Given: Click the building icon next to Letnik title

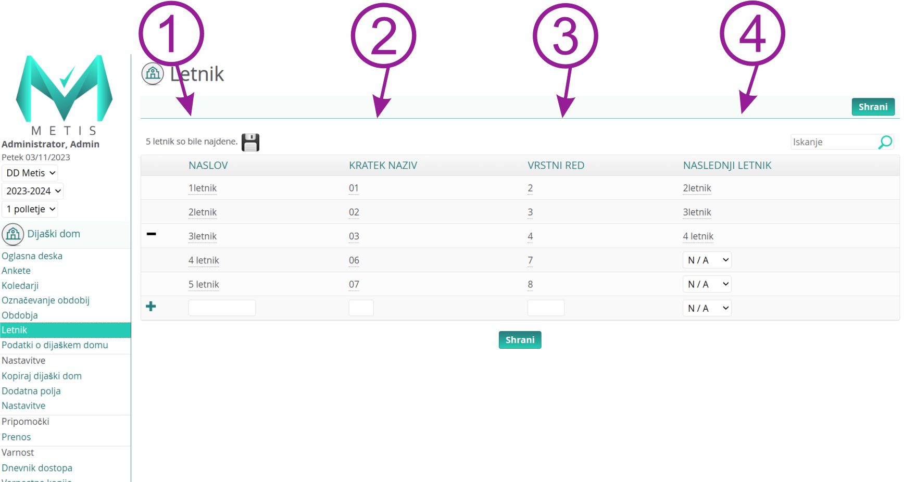Looking at the screenshot, I should click(153, 74).
